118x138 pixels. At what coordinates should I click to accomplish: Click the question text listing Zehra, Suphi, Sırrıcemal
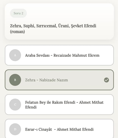click(x=53, y=29)
